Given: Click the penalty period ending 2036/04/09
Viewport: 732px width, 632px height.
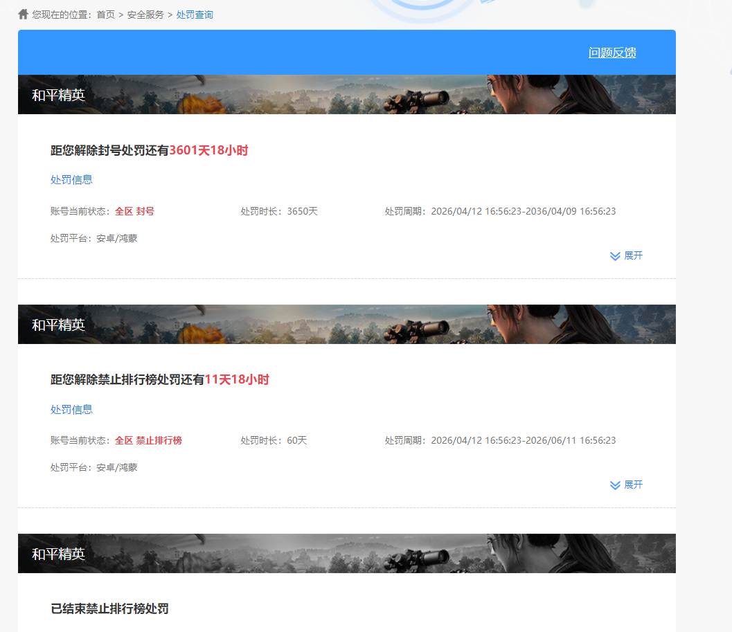Looking at the screenshot, I should (x=500, y=211).
